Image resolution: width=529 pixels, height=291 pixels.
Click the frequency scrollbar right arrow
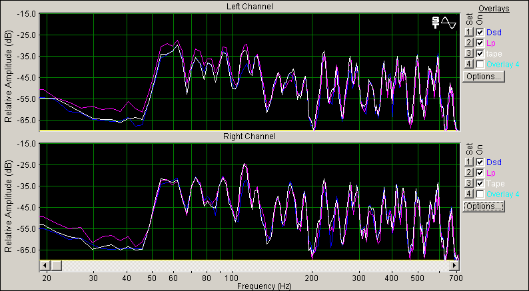(455, 265)
